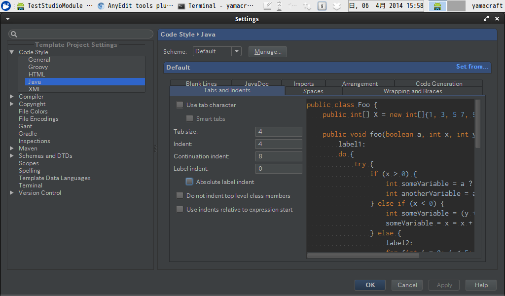Image resolution: width=505 pixels, height=296 pixels.
Task: Click the Tab size field
Action: [x=279, y=131]
